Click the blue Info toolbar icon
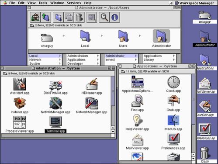This screenshot has height=164, width=218. coord(115,17)
